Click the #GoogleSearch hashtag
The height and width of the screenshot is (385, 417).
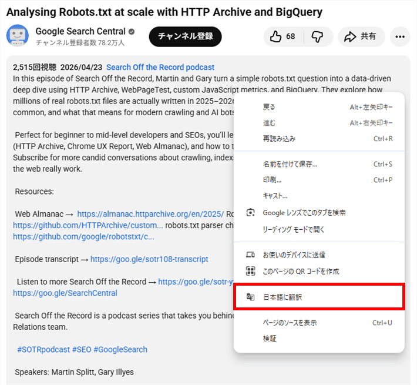(120, 349)
